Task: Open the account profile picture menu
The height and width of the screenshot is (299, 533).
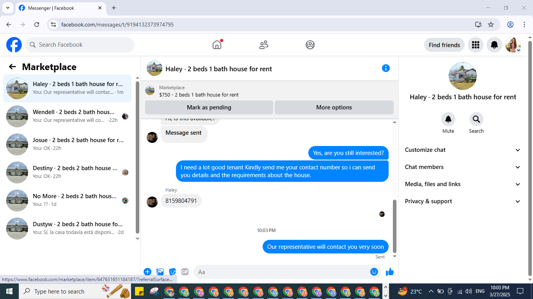Action: pos(513,45)
